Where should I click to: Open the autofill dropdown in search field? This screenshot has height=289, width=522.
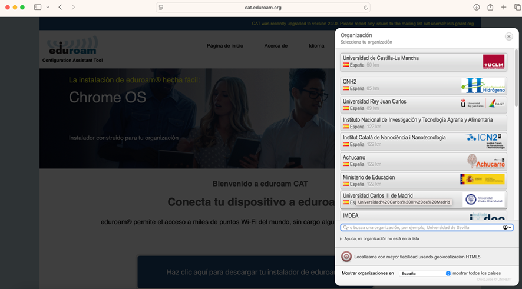tap(507, 227)
